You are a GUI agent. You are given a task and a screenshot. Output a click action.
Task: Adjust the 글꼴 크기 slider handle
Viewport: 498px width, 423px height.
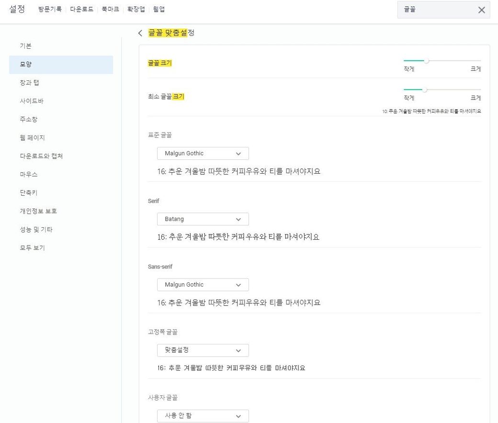pyautogui.click(x=426, y=61)
